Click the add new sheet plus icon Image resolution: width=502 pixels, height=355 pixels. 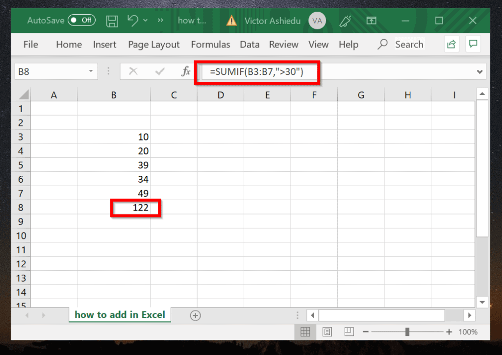(x=195, y=315)
